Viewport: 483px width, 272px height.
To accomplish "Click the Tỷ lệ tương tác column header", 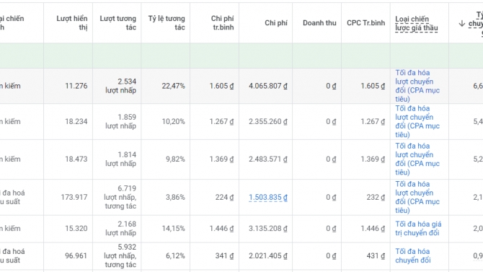I will (167, 23).
